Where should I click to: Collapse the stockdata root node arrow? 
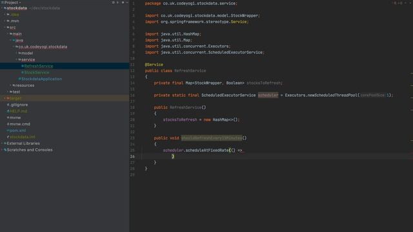(x=2, y=8)
